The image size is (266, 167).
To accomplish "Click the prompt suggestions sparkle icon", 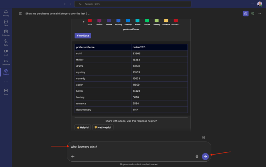I will point(204,138).
